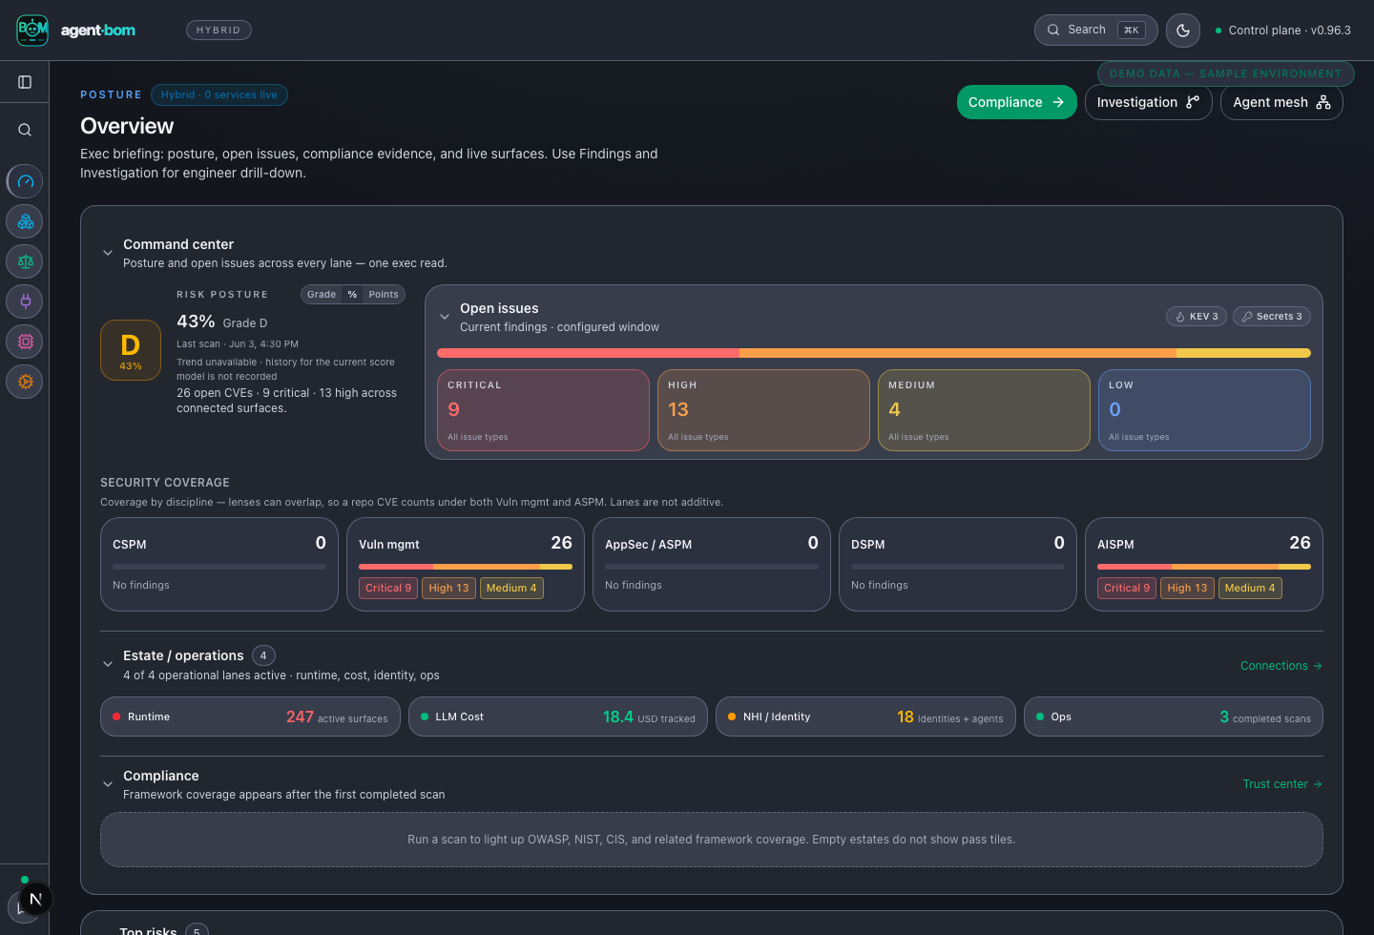Viewport: 1374px width, 935px height.
Task: Toggle dark mode with moon icon
Action: (x=1183, y=30)
